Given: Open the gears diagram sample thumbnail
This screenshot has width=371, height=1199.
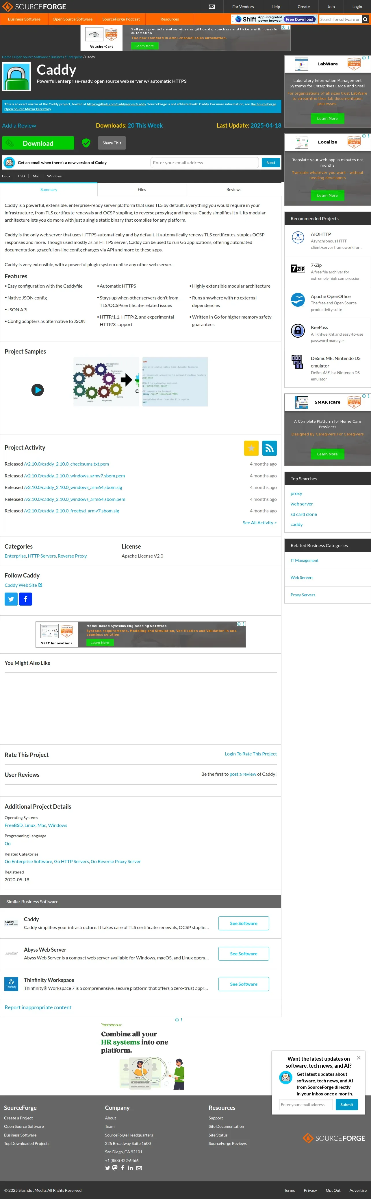Looking at the screenshot, I should point(106,382).
